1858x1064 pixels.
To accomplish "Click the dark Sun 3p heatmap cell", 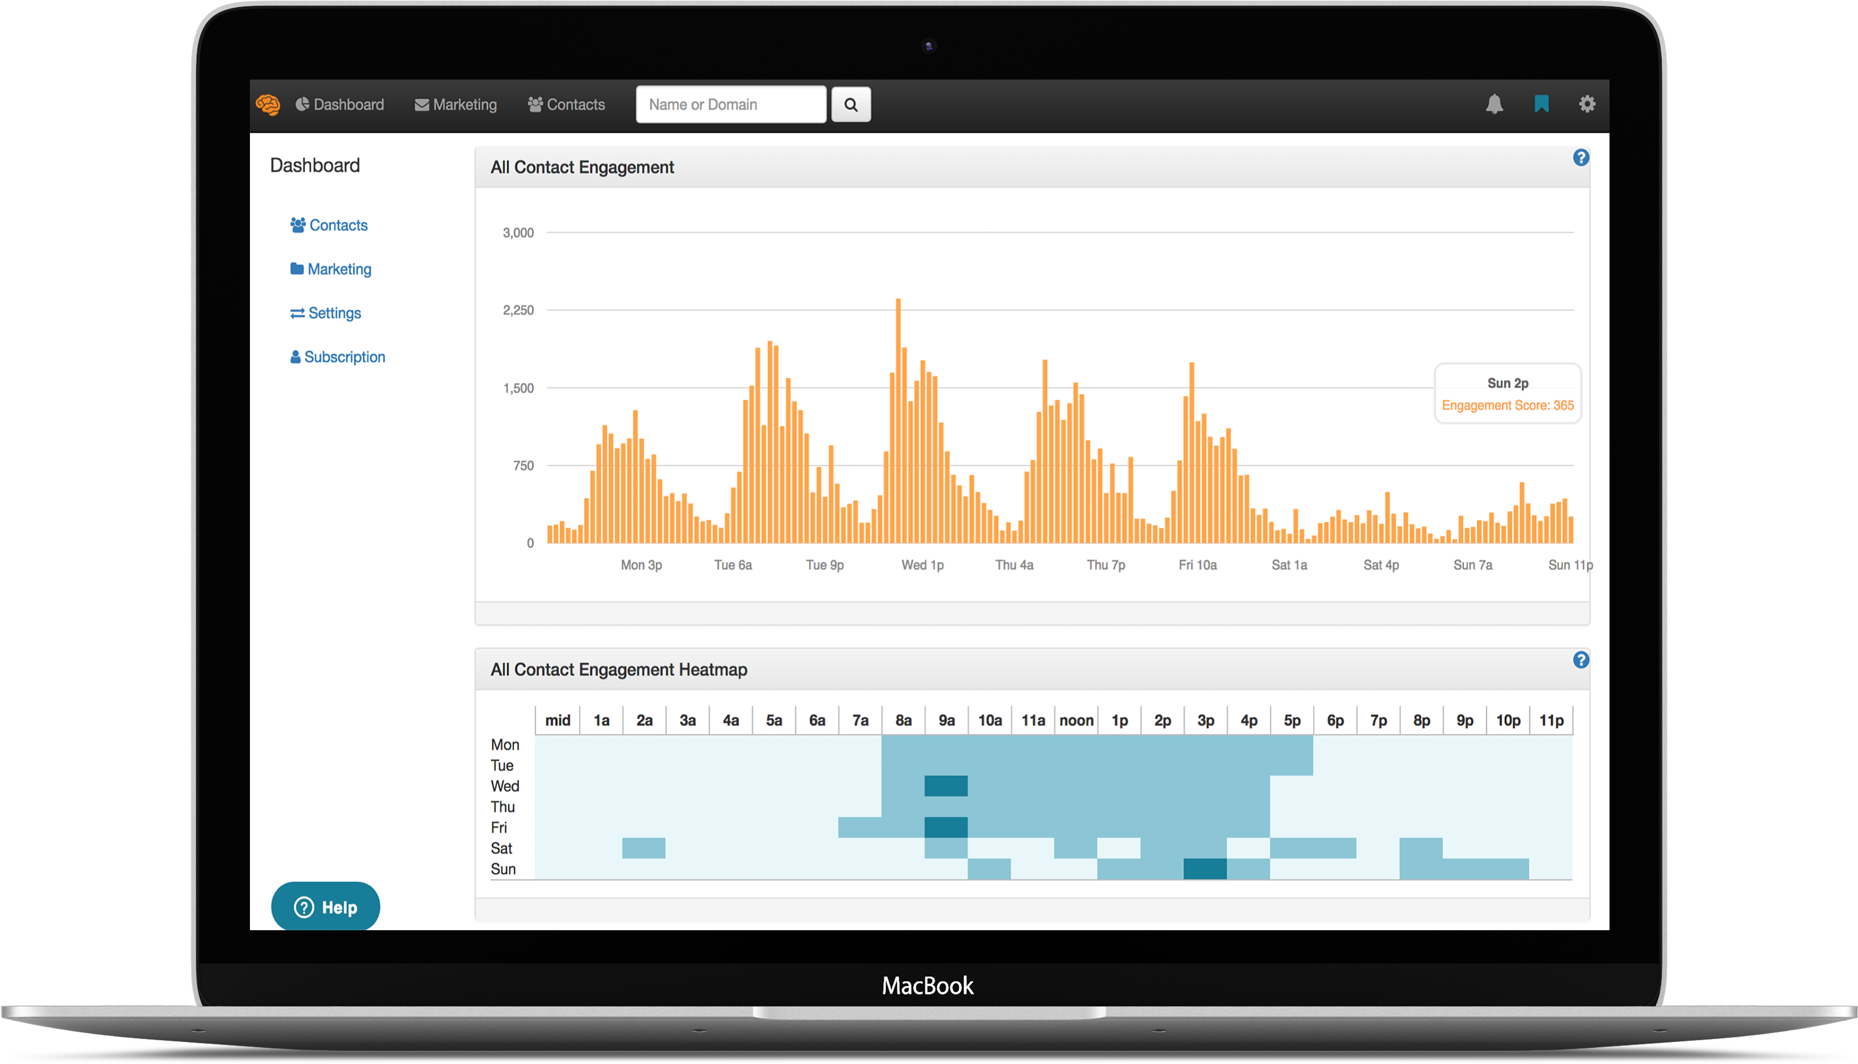I will (x=1205, y=869).
